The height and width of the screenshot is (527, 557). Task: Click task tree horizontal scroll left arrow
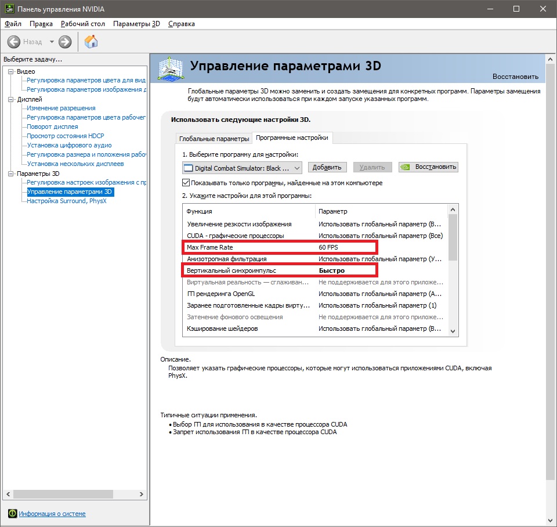[x=8, y=494]
